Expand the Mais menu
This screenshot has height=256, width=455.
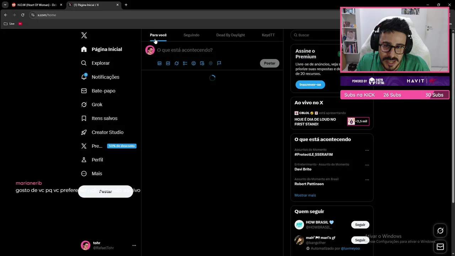(92, 174)
